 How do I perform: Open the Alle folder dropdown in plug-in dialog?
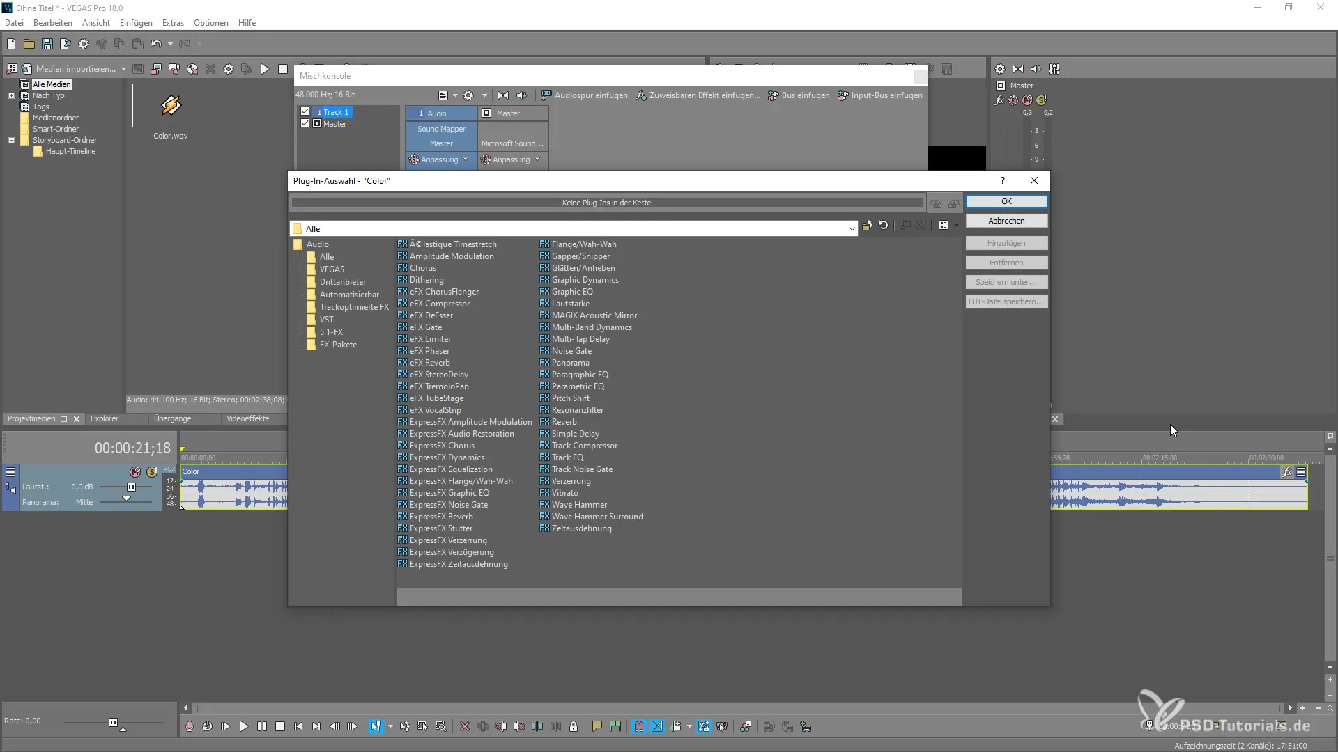(x=852, y=228)
